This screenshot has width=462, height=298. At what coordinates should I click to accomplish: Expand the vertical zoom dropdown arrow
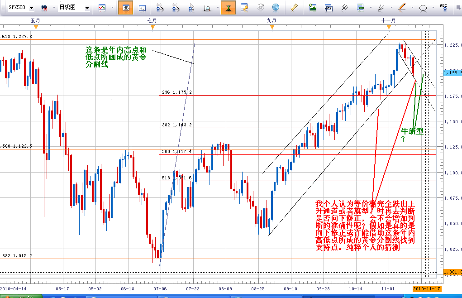pos(218,8)
